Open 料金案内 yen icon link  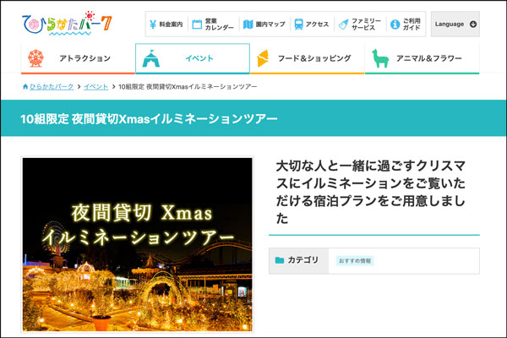[155, 25]
